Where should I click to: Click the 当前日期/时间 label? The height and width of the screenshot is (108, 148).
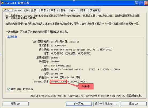[x=41, y=41]
